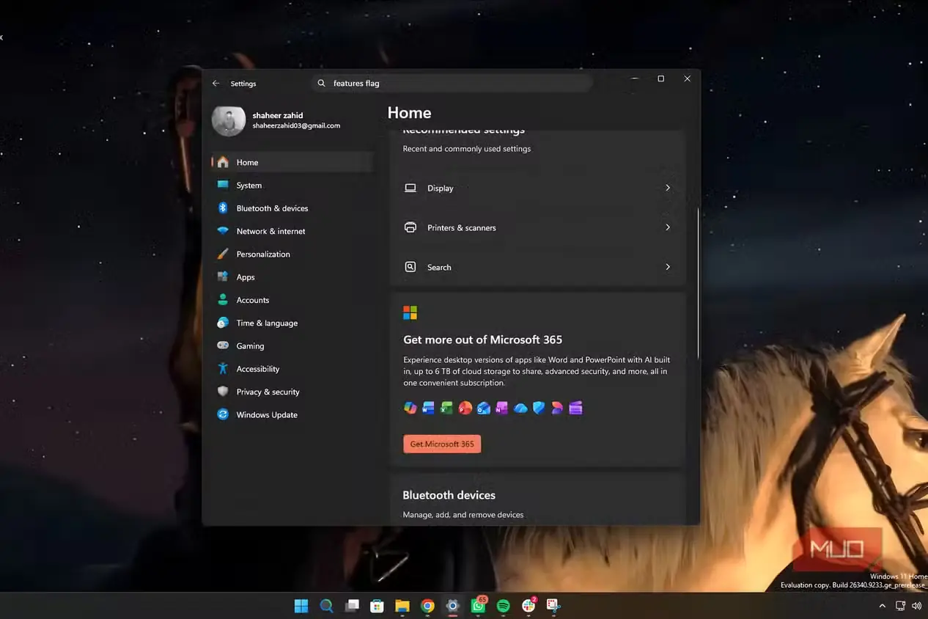Click the Microsoft four-square logo
Screen dimensions: 928x619
tap(410, 313)
